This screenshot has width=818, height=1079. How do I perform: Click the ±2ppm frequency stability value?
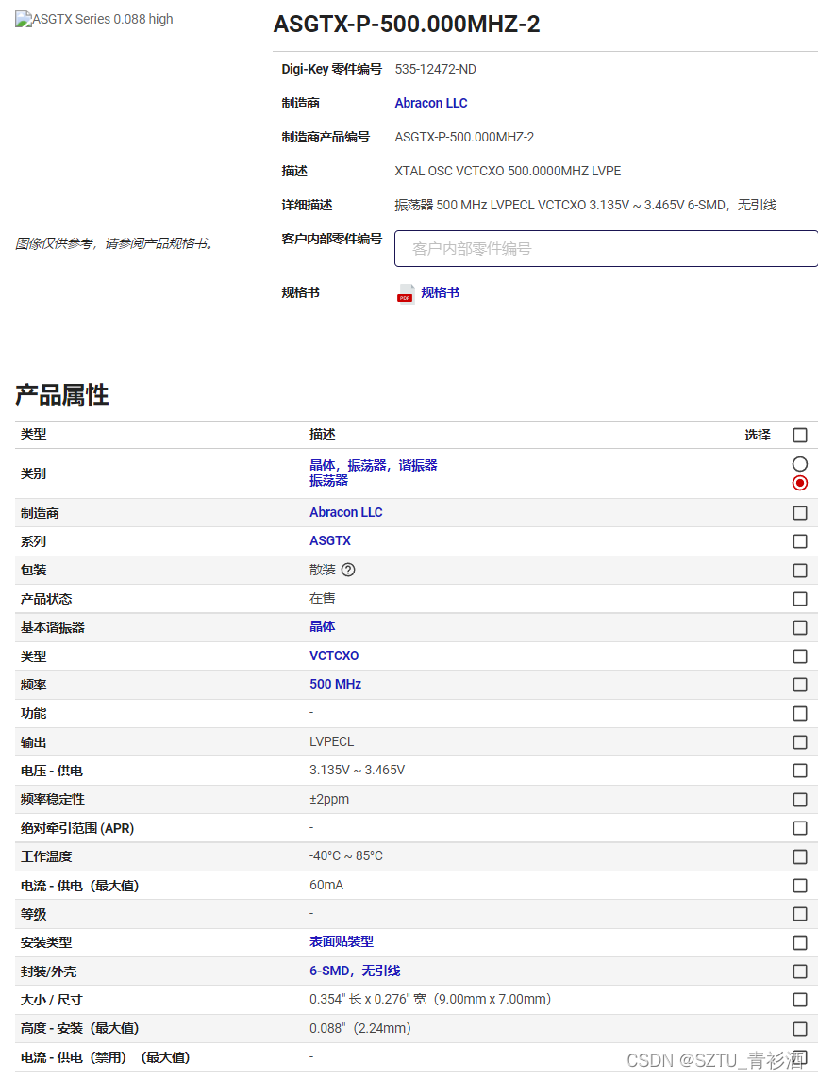[329, 799]
